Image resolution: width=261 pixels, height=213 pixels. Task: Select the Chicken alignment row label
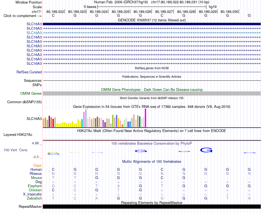click(x=35, y=190)
